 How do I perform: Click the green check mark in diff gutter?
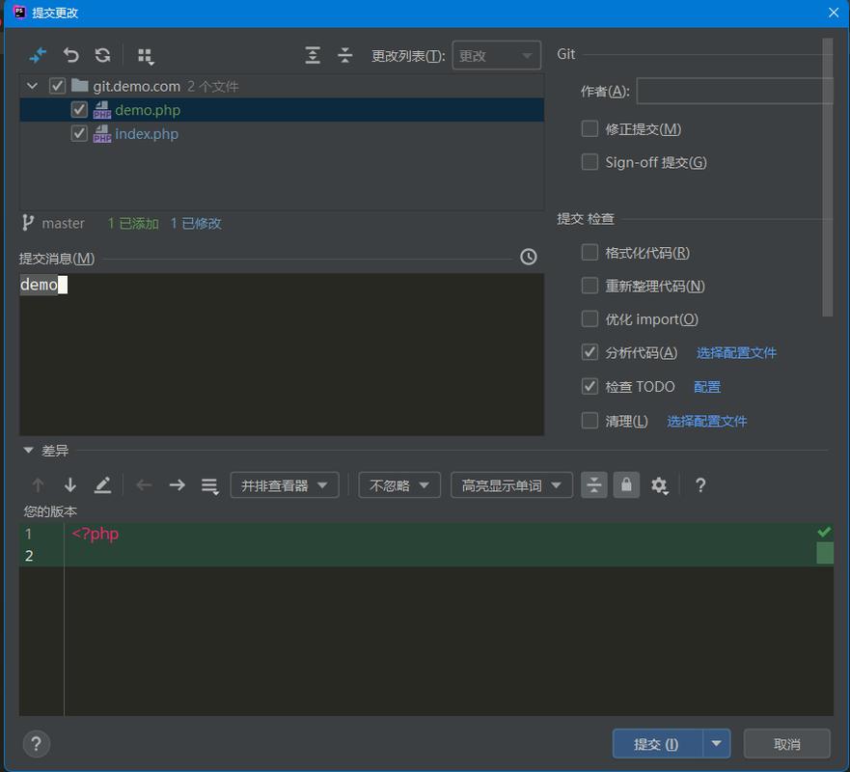tap(824, 532)
